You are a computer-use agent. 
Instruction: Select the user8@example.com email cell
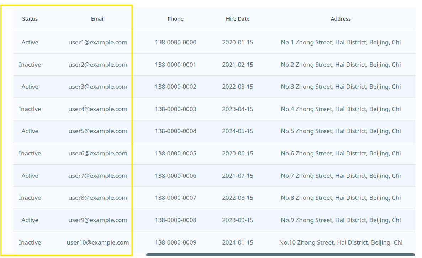98,198
